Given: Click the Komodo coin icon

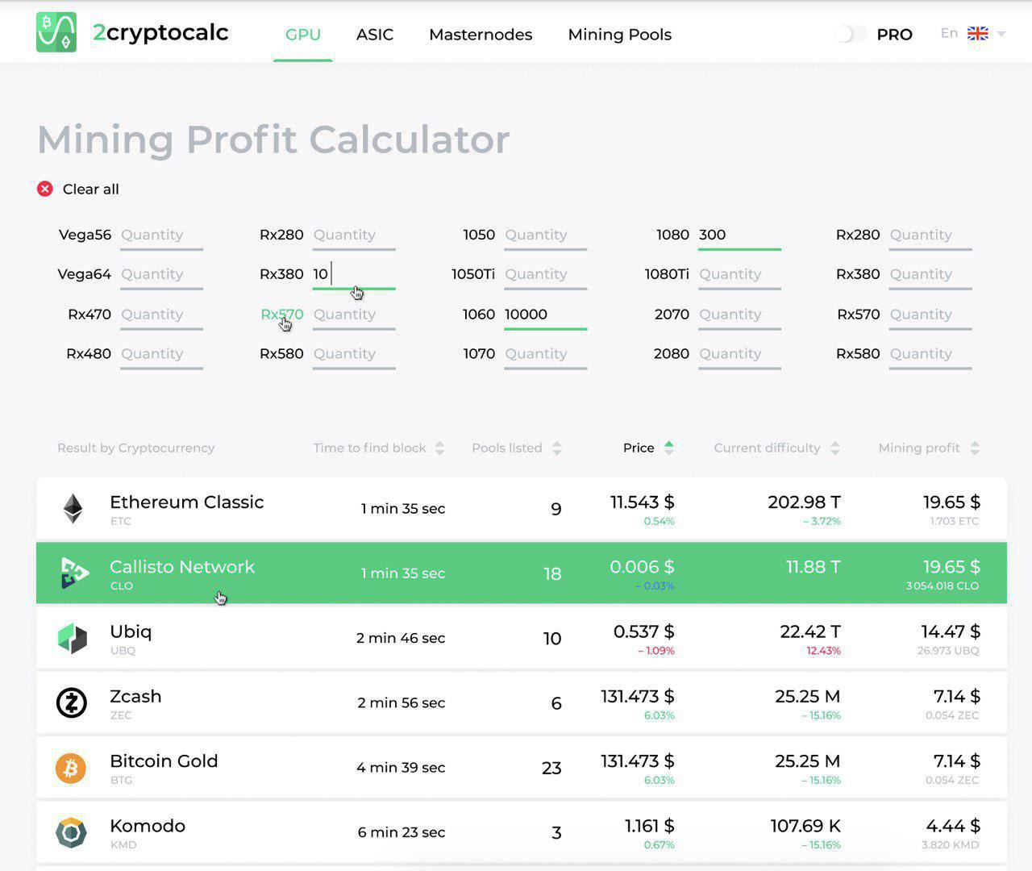Looking at the screenshot, I should pyautogui.click(x=71, y=832).
